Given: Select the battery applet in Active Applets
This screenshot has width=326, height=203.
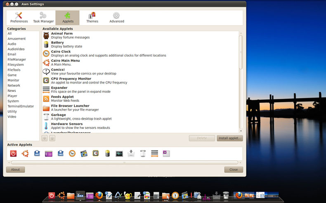Looking at the screenshot, I should 107,154.
